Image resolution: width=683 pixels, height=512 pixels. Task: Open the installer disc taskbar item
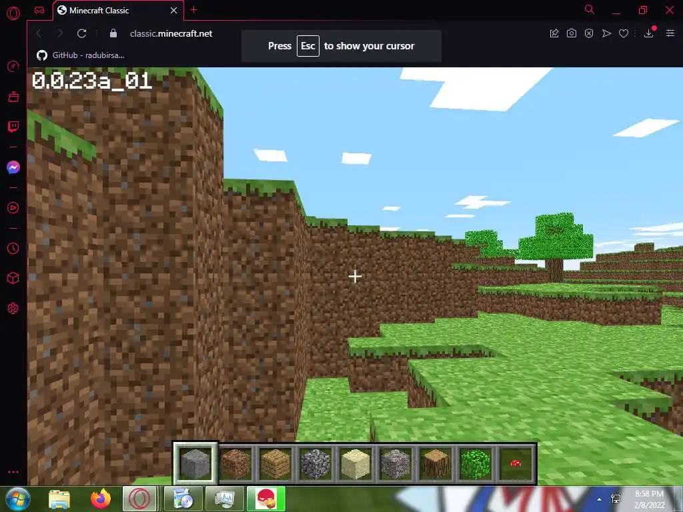click(183, 499)
